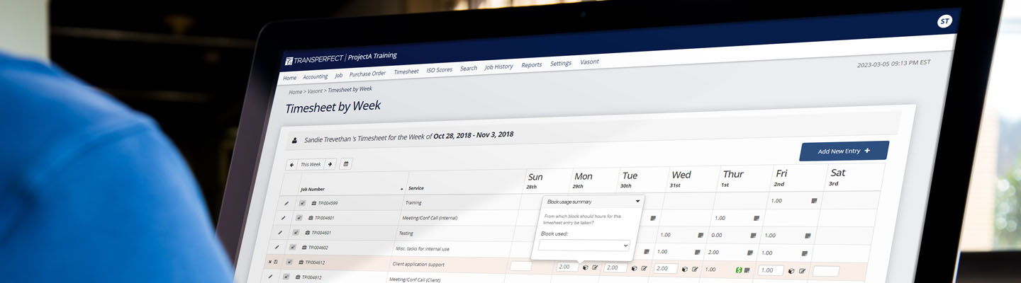Click the note icon on Thursday Testing 0.00 entry
Image resolution: width=1021 pixels, height=283 pixels.
click(x=752, y=235)
